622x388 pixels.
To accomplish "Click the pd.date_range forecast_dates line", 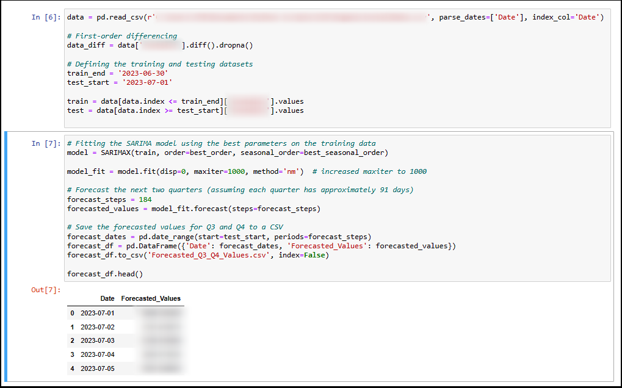I will [x=219, y=237].
